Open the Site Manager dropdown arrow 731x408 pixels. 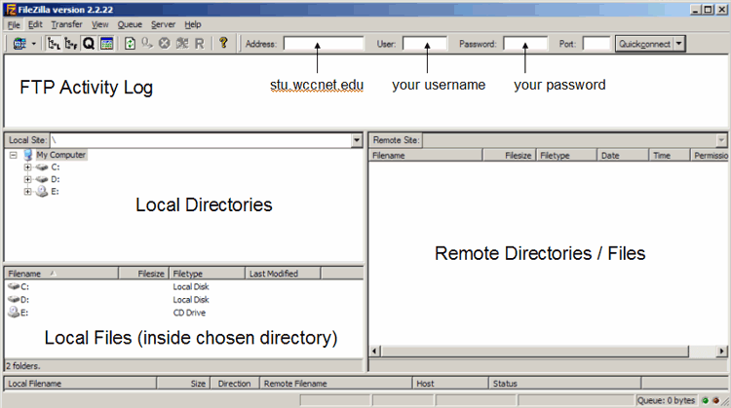tap(33, 44)
